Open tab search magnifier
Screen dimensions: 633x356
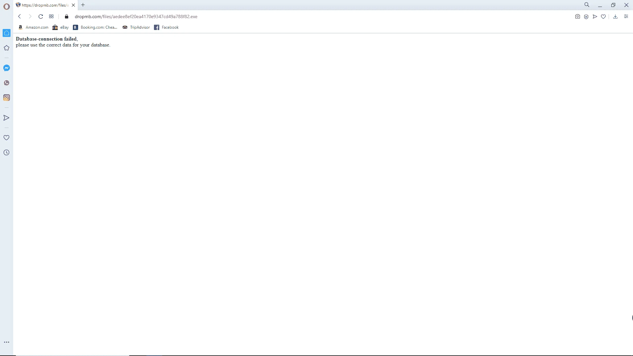(587, 5)
